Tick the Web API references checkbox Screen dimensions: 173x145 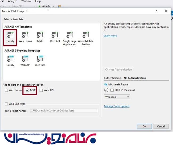(x=41, y=90)
